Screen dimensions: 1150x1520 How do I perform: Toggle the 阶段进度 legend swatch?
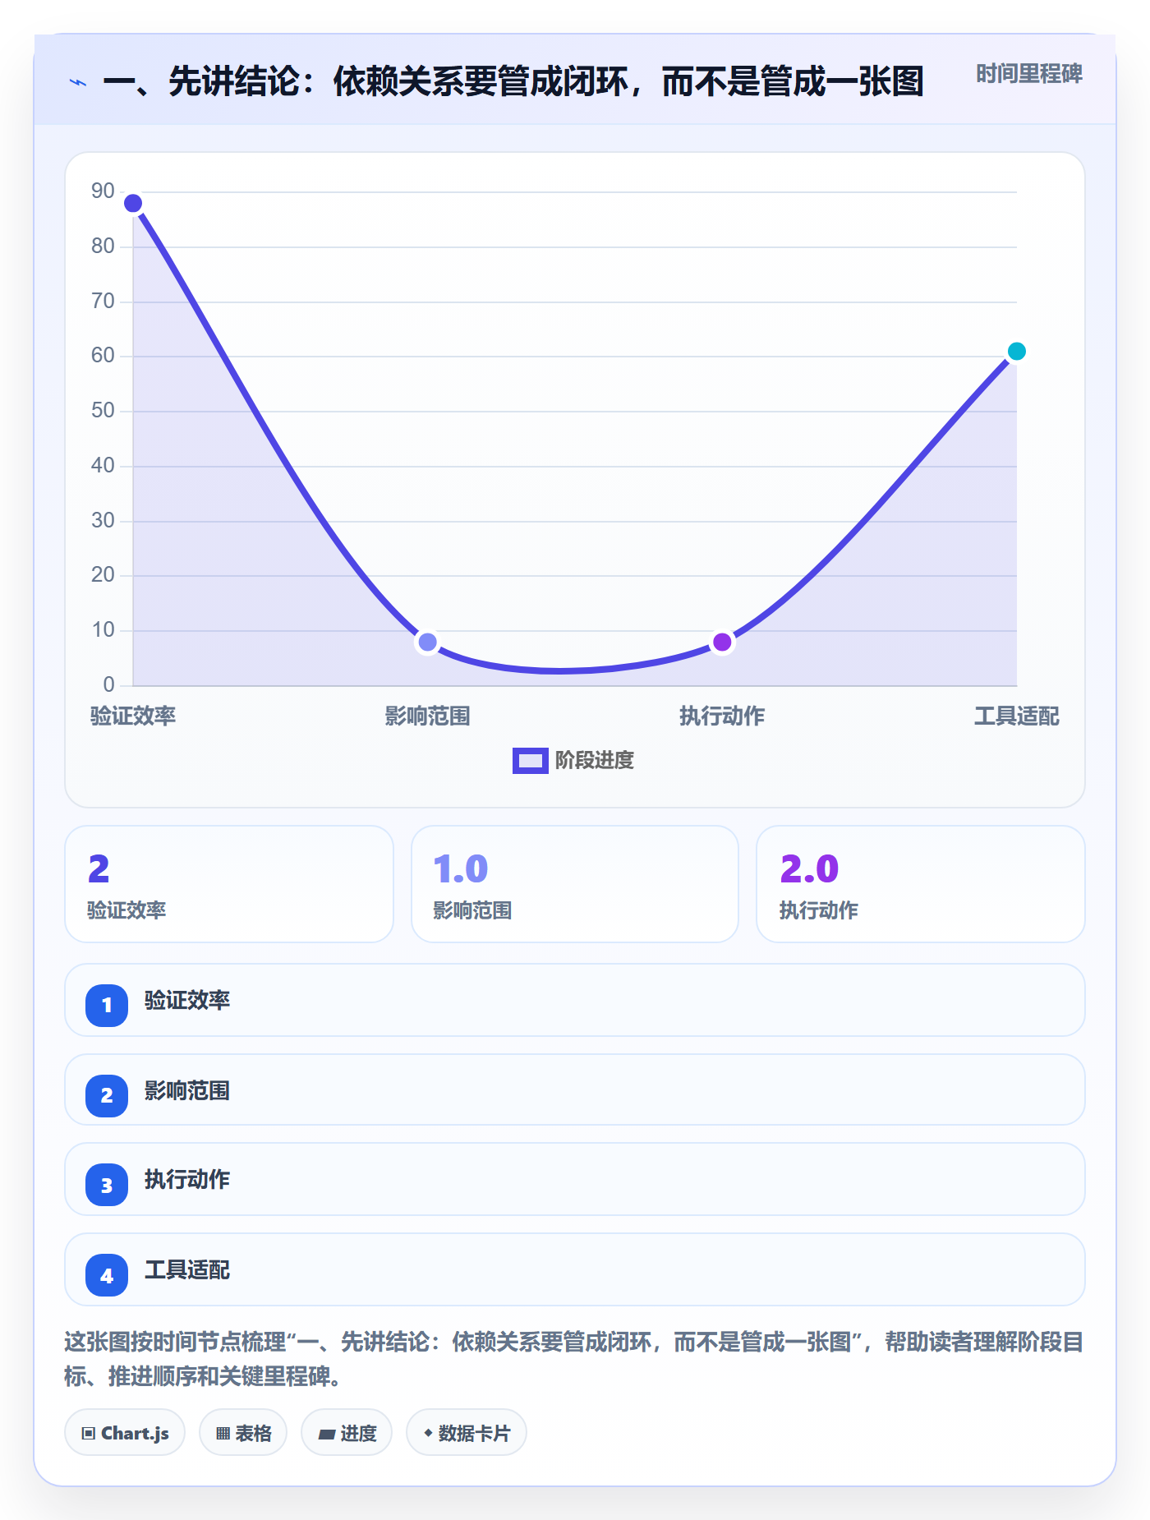click(530, 761)
